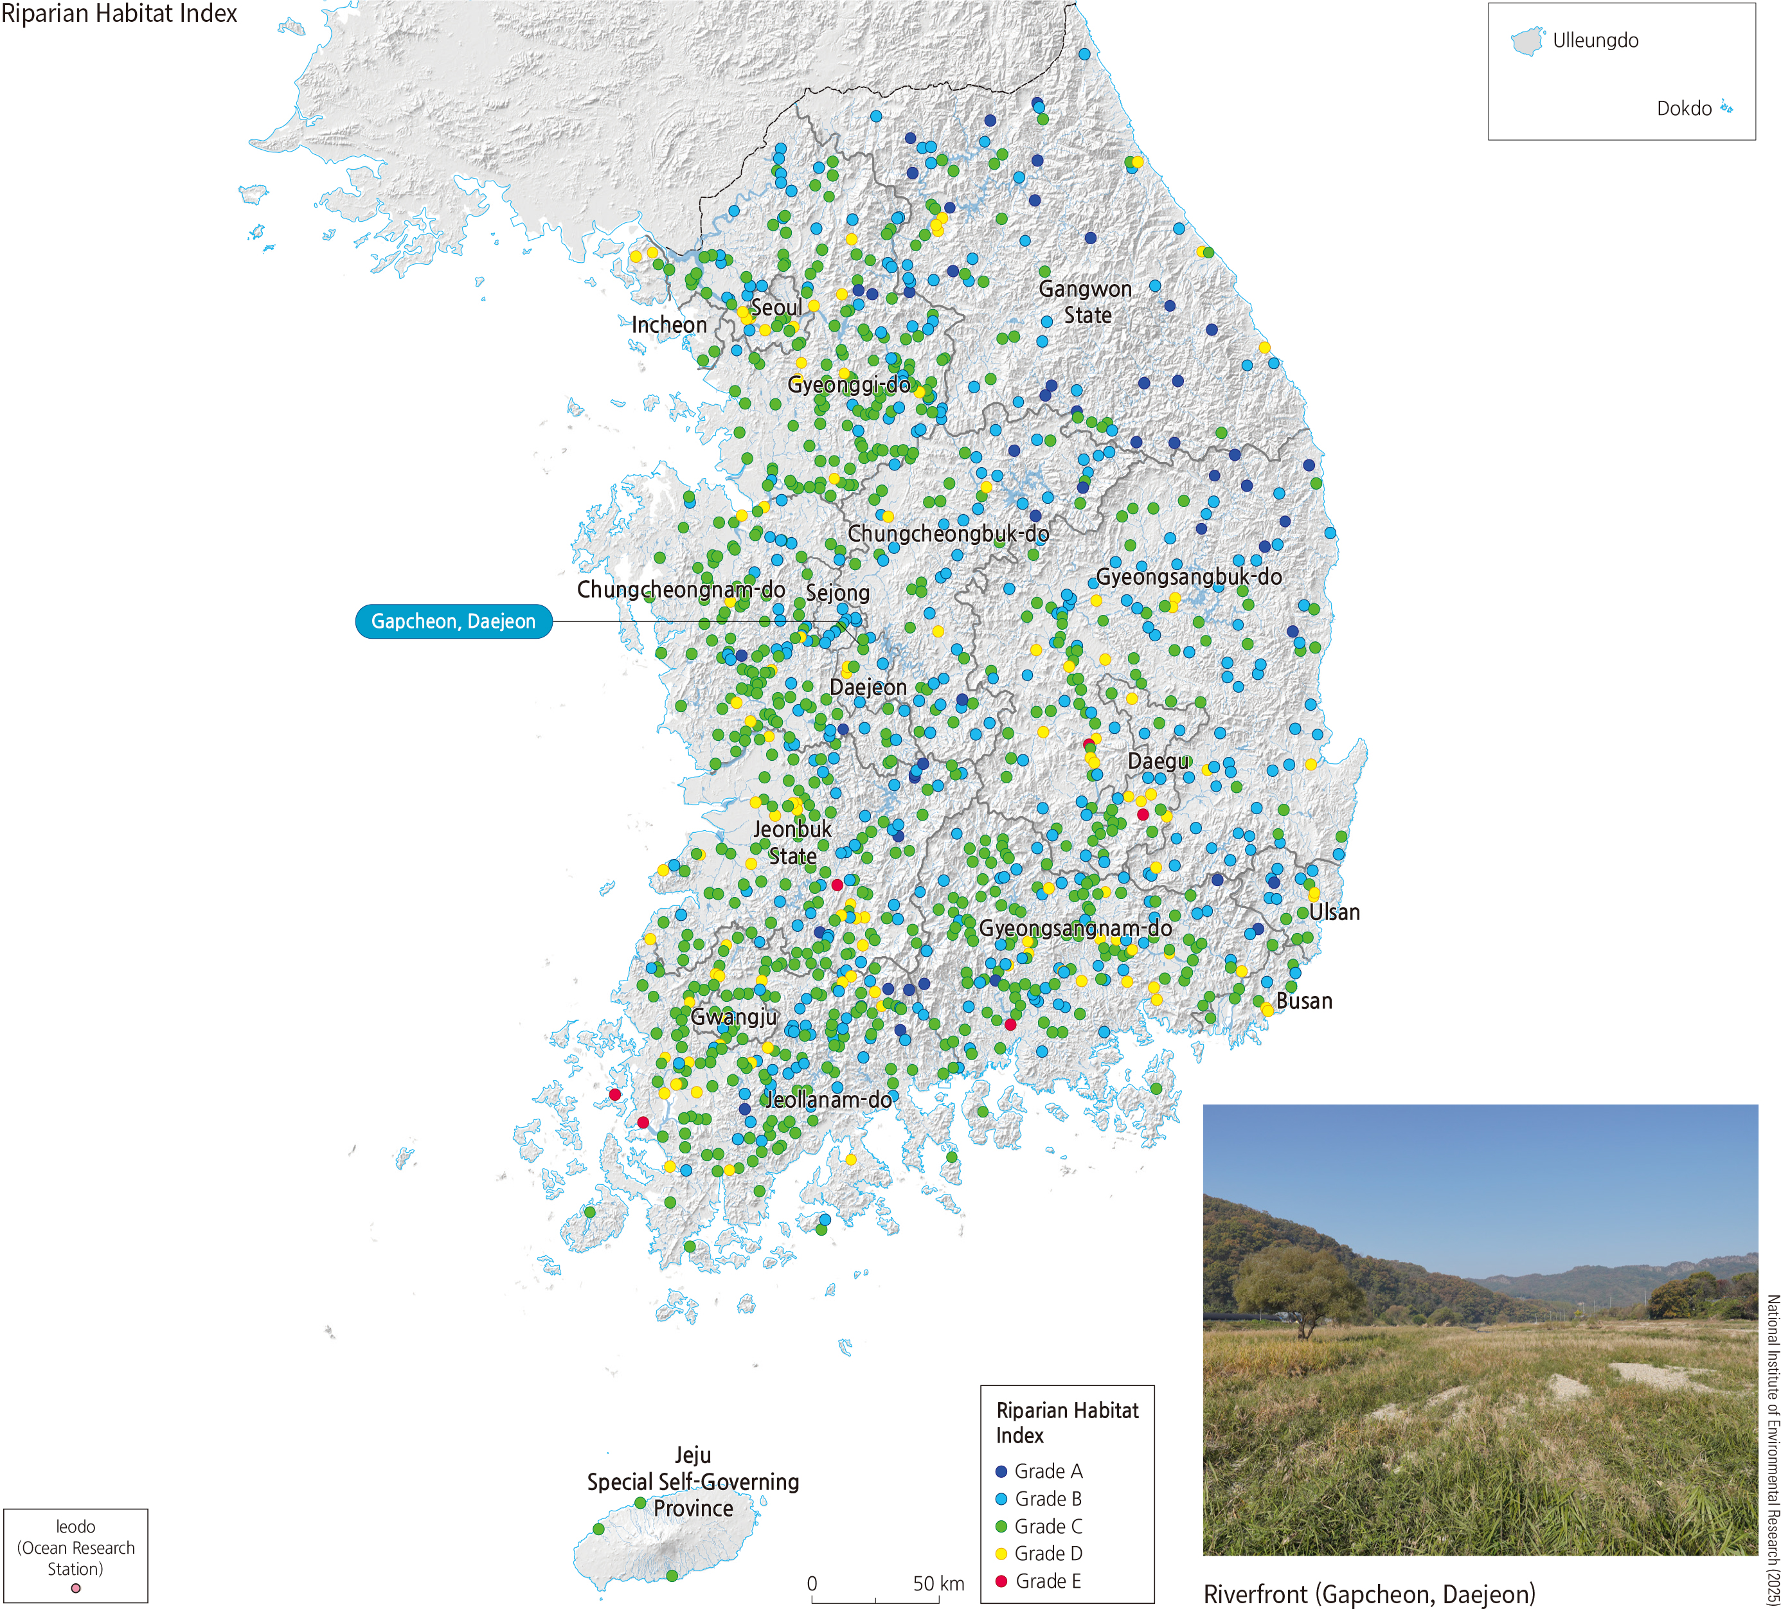The height and width of the screenshot is (1609, 1781).
Task: Click the Seoul map label
Action: click(776, 308)
